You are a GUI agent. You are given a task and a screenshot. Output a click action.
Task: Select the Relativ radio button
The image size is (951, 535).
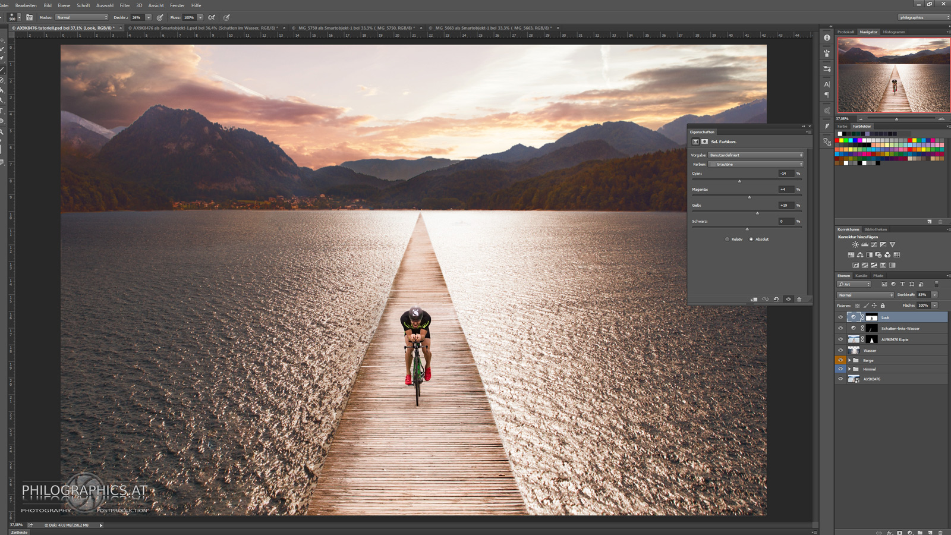(x=727, y=240)
